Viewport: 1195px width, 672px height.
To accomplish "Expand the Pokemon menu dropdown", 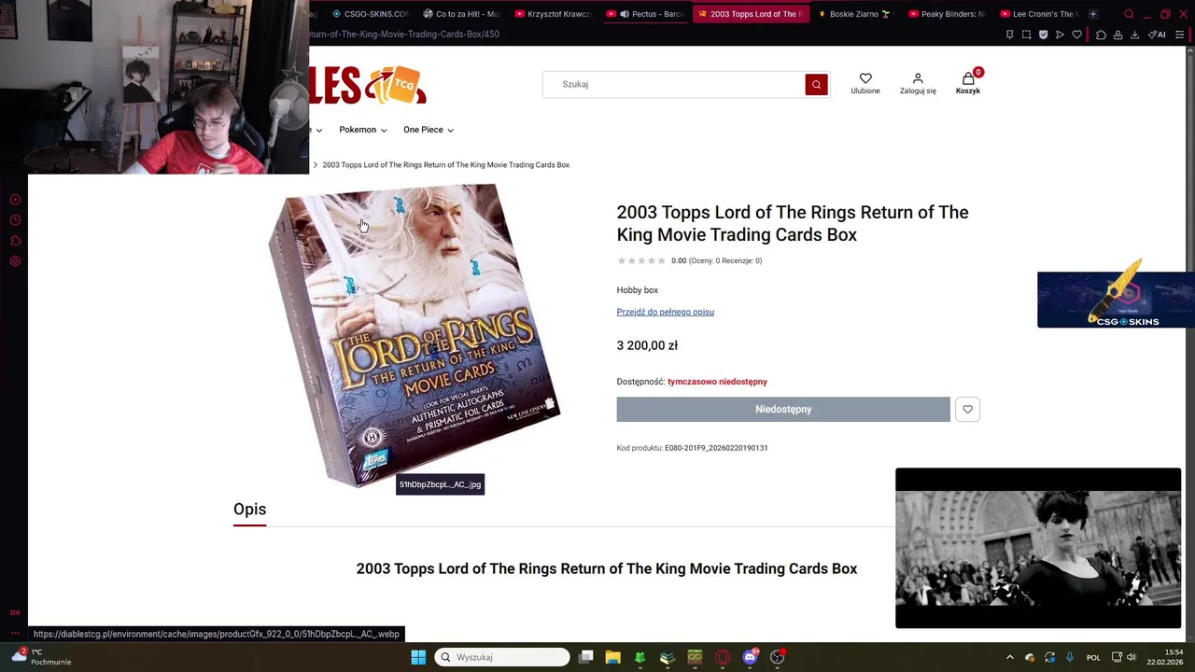I will [362, 130].
